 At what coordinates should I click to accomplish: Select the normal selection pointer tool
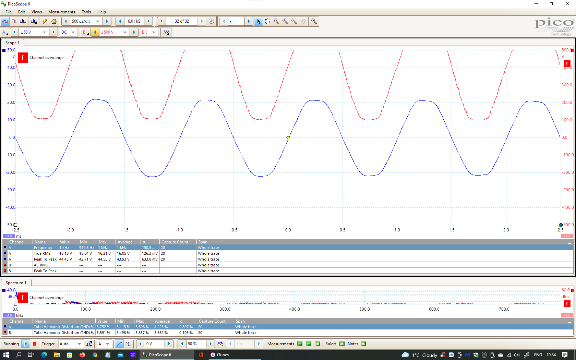pyautogui.click(x=259, y=21)
